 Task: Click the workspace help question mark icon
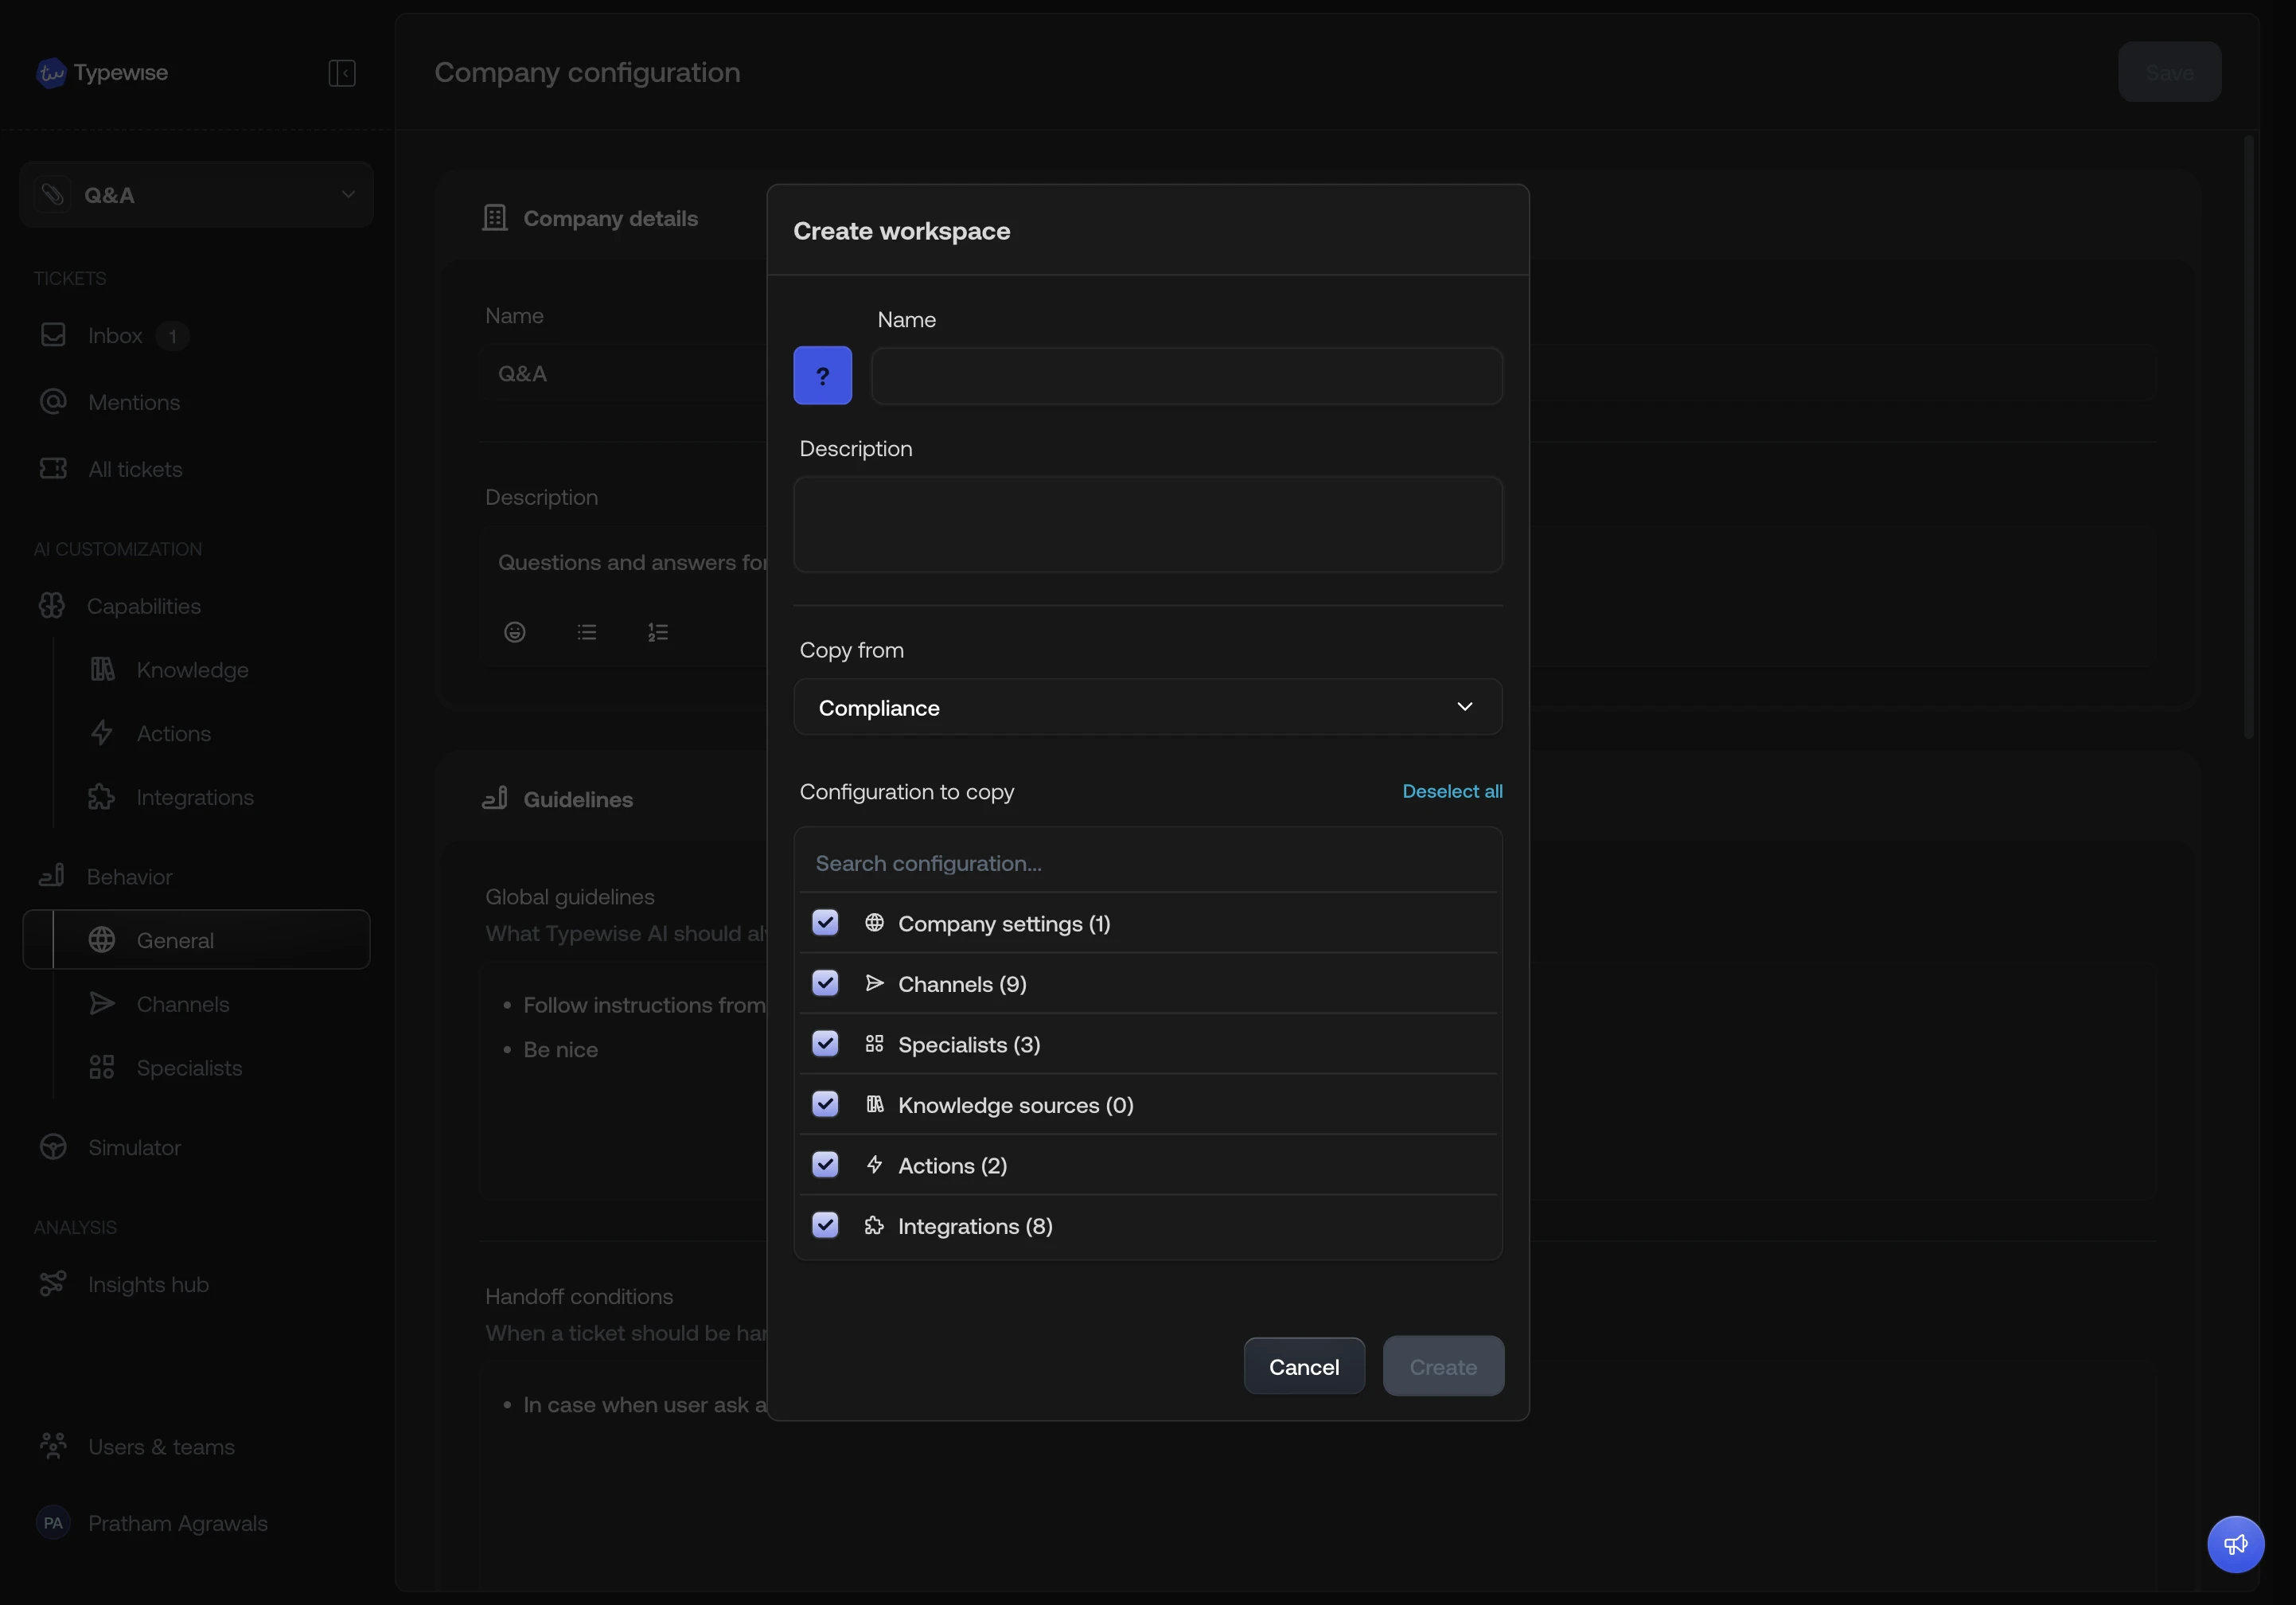click(822, 375)
